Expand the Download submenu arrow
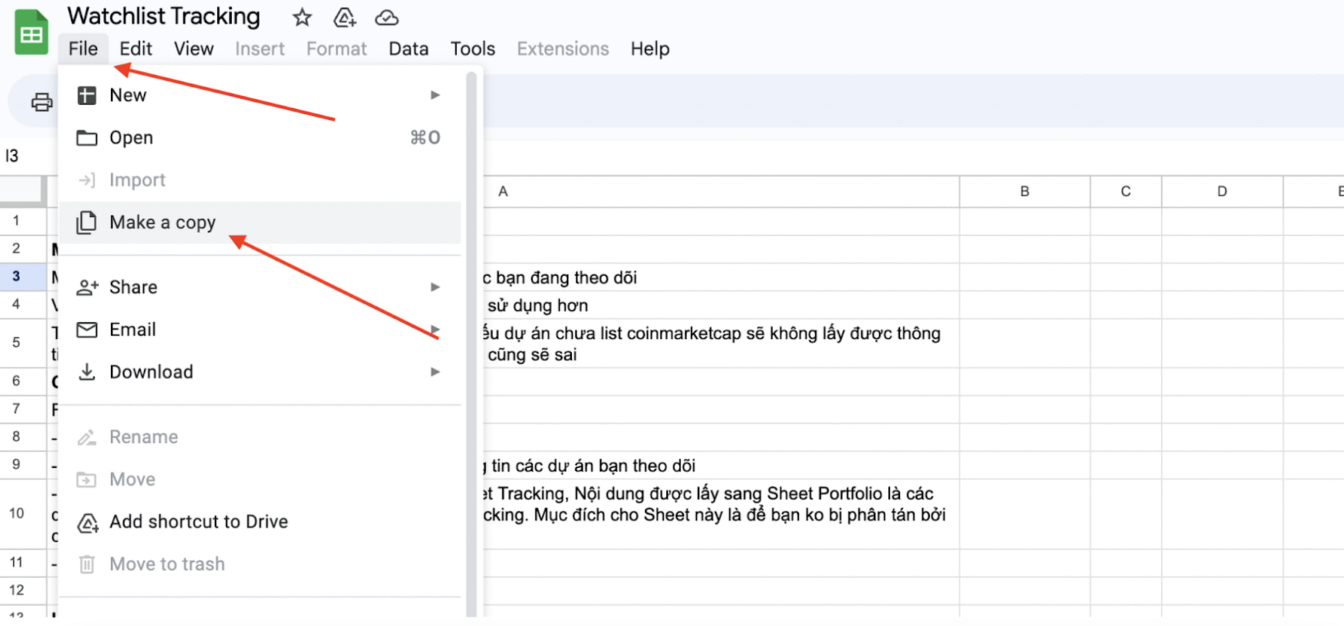The width and height of the screenshot is (1344, 626). click(435, 371)
